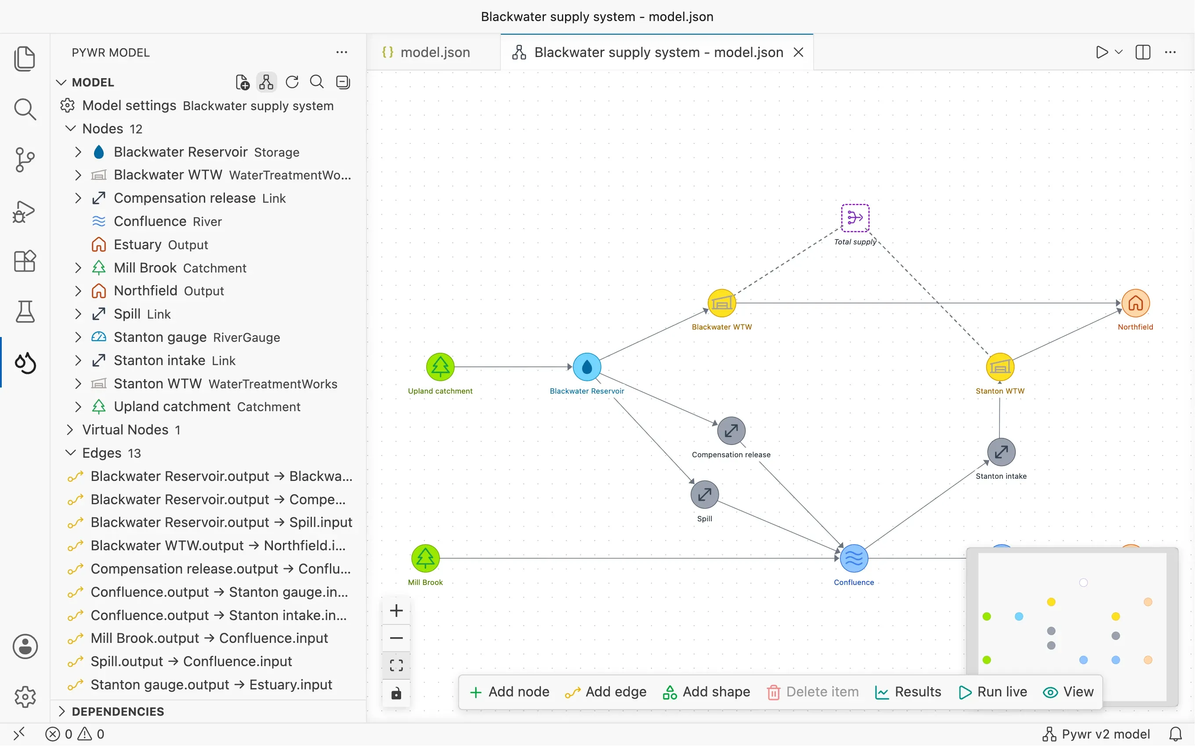This screenshot has width=1195, height=746.
Task: Open the Pywr water drop view
Action: tap(25, 363)
